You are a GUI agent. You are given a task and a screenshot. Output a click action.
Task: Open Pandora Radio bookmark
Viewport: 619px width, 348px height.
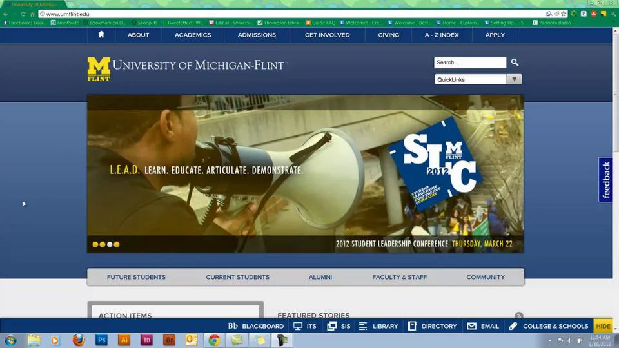555,23
